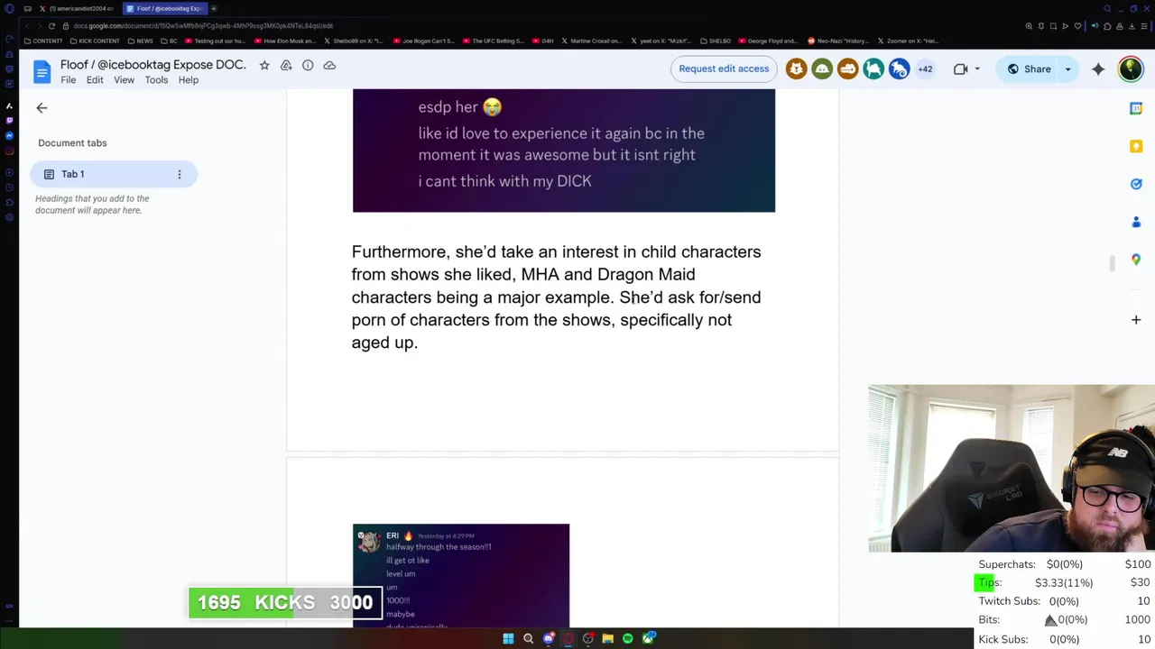
Task: Open File Explorer from the taskbar
Action: tap(607, 638)
